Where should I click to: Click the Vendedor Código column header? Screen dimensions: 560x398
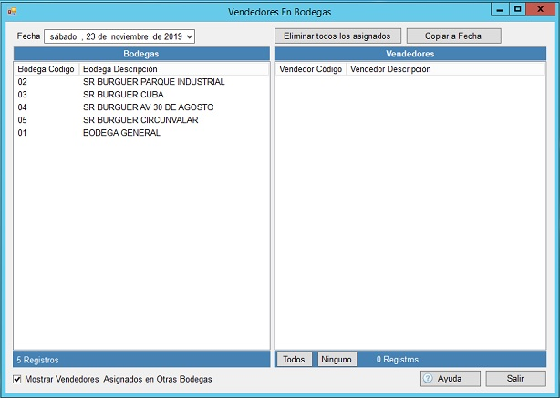coord(310,69)
